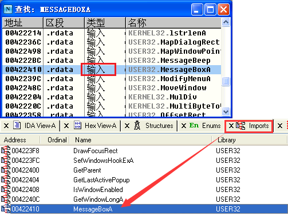Click the Structures tab icon
Screen dimensions: 288x216
pos(137,126)
